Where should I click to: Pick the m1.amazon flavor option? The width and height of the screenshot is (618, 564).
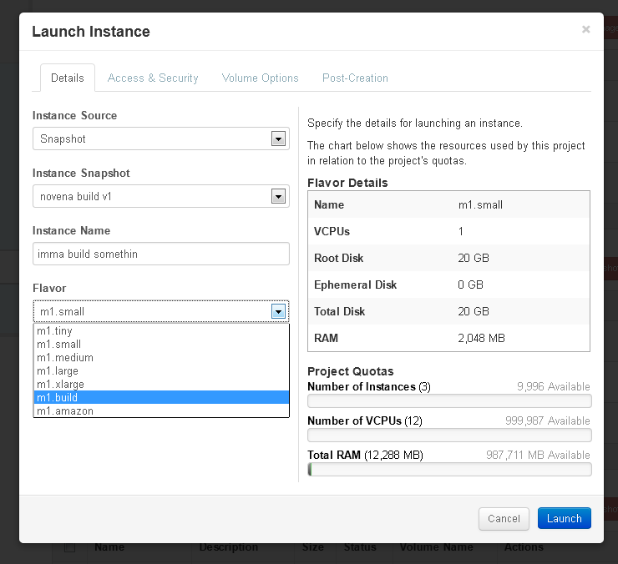pyautogui.click(x=161, y=410)
